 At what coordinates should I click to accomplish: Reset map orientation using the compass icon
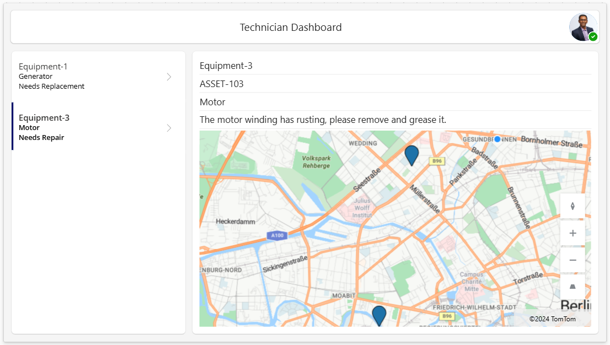(572, 206)
